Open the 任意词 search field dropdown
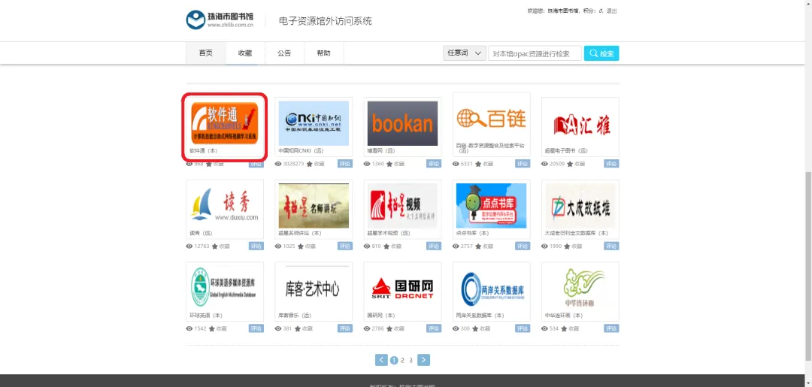 pos(464,53)
